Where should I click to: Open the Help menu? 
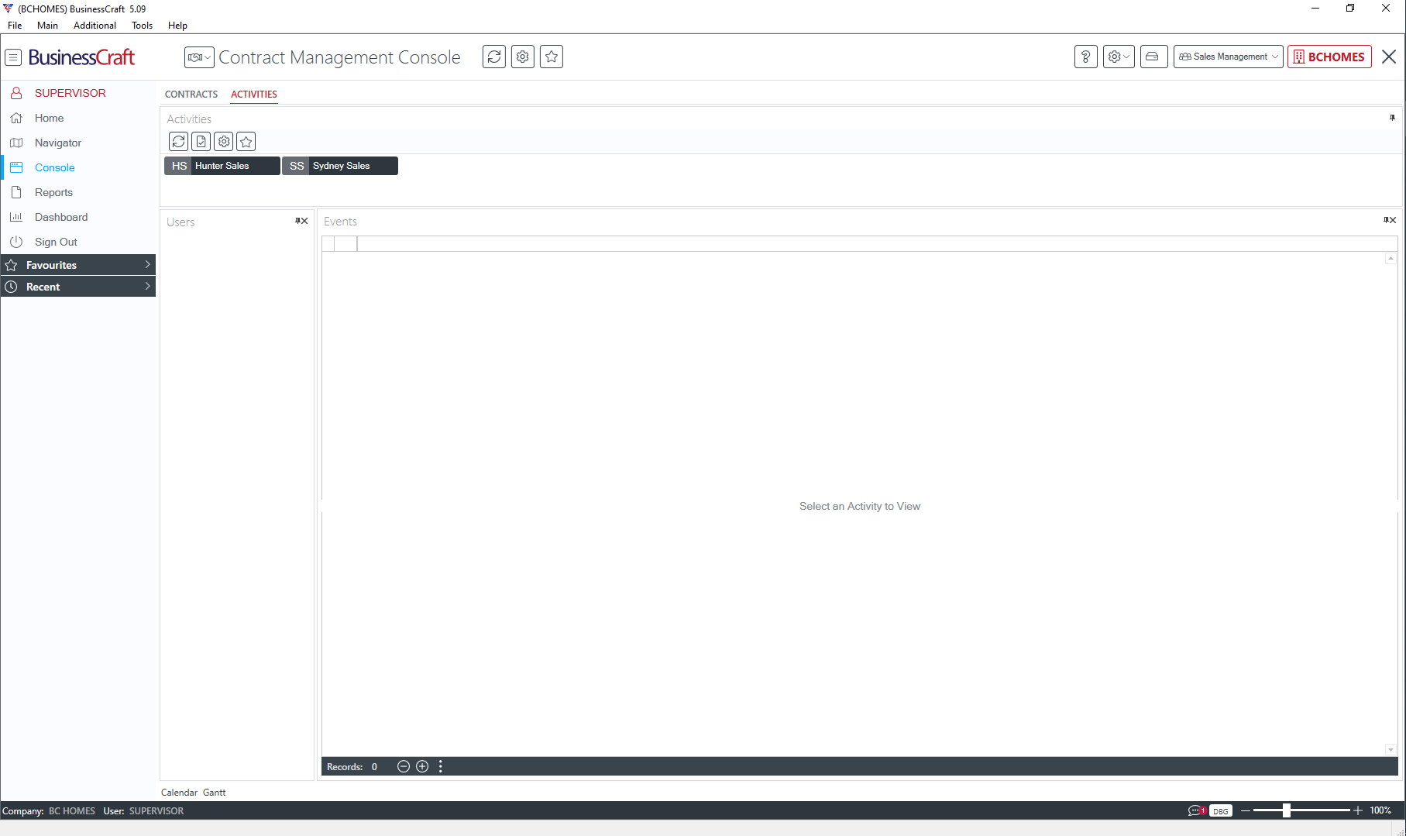pyautogui.click(x=177, y=26)
